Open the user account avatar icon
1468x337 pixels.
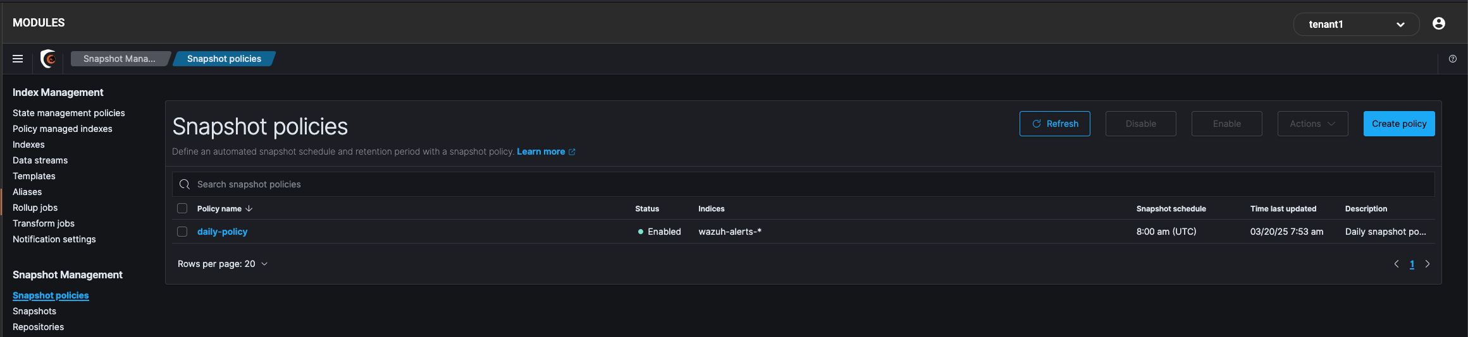point(1439,24)
